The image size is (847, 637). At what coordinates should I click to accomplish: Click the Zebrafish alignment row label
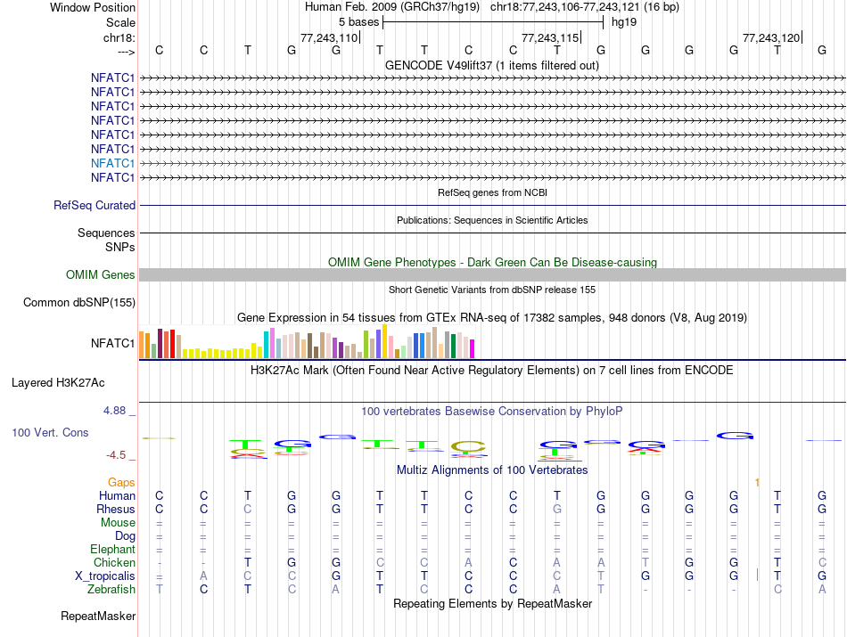pos(111,589)
